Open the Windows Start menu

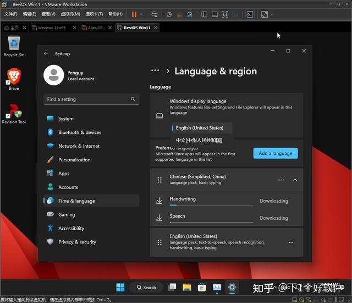click(x=120, y=287)
